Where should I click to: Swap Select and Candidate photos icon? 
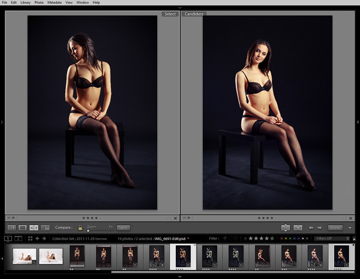click(x=286, y=228)
